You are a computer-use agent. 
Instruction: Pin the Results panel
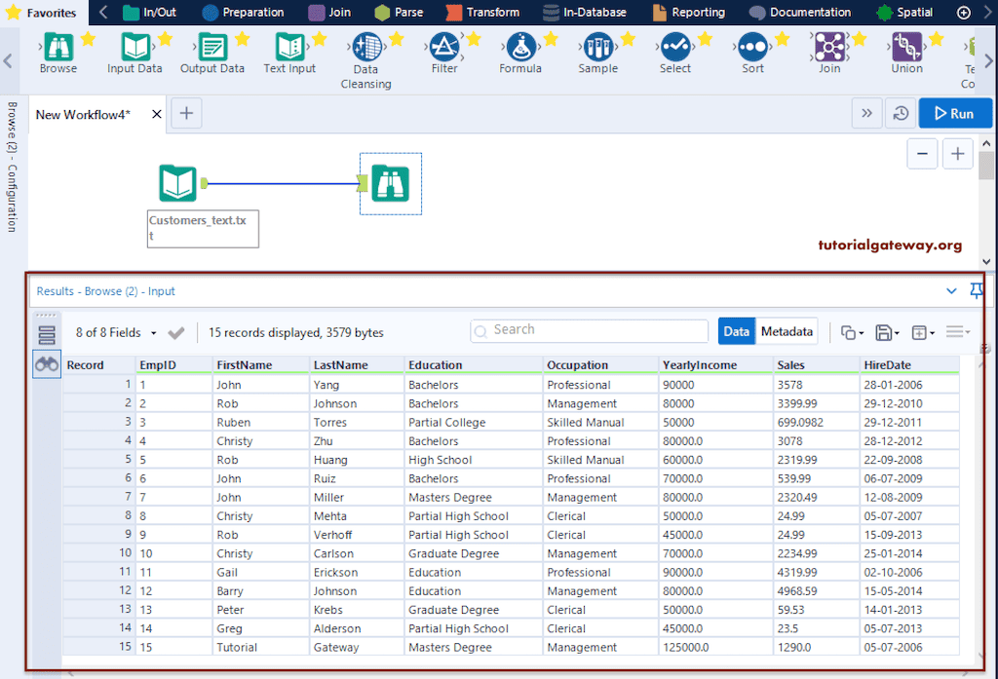(x=976, y=290)
